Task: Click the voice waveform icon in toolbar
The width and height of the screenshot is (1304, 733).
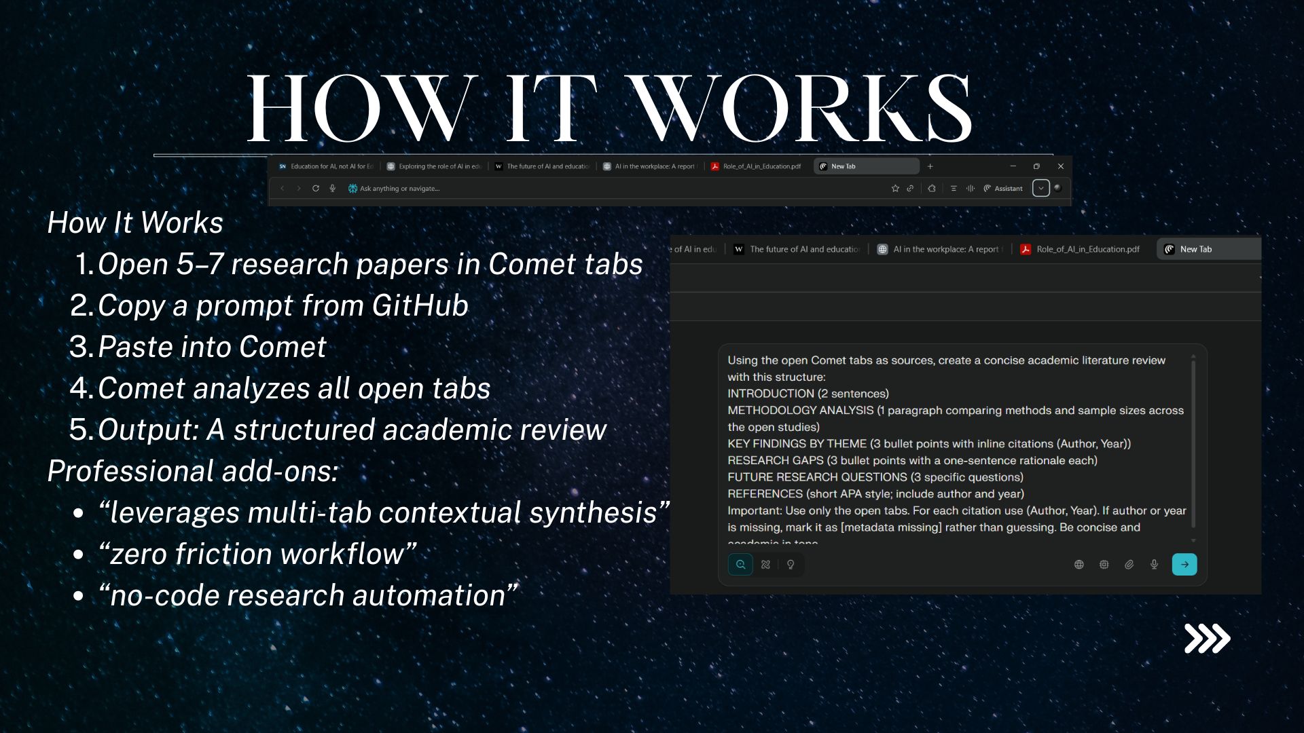Action: [971, 189]
